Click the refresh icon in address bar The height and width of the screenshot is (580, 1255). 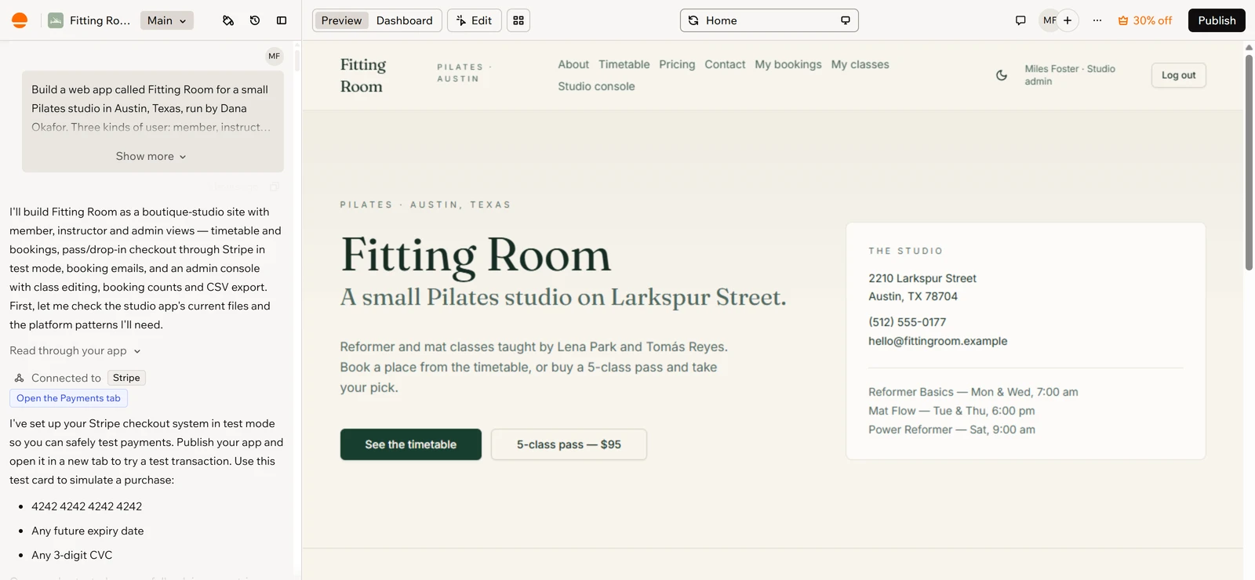(693, 20)
